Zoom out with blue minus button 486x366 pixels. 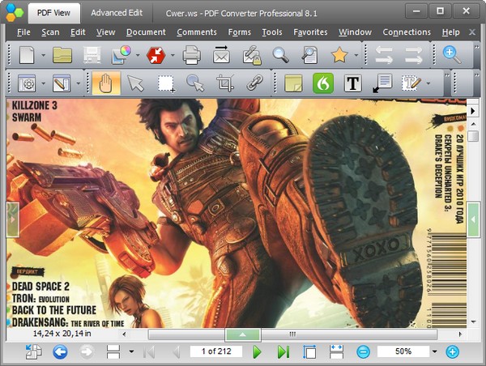[363, 351]
